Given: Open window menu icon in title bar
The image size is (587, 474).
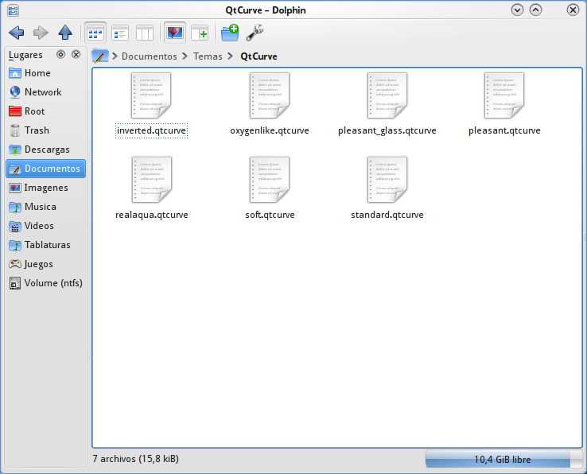Looking at the screenshot, I should click(13, 10).
